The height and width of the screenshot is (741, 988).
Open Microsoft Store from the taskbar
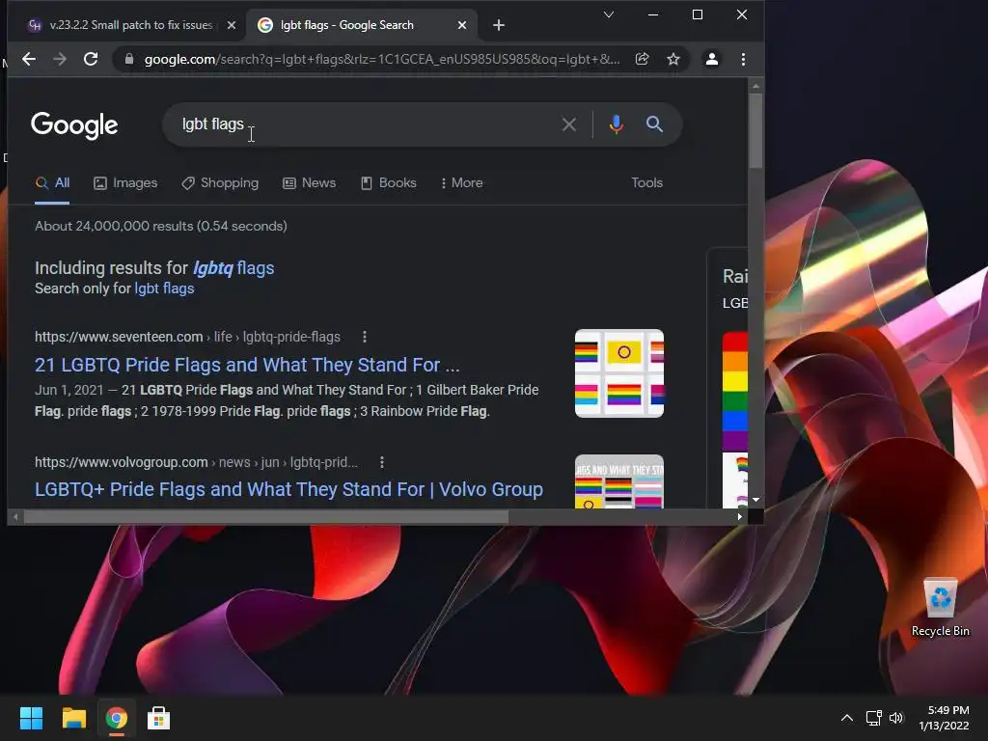click(158, 718)
